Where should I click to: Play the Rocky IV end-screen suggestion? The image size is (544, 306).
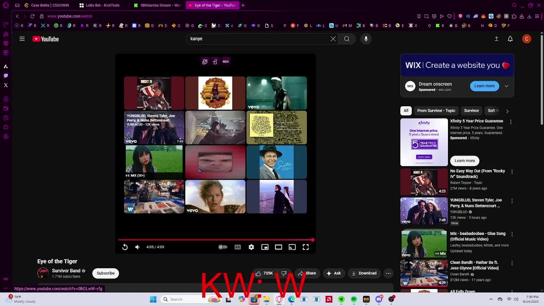[x=154, y=93]
